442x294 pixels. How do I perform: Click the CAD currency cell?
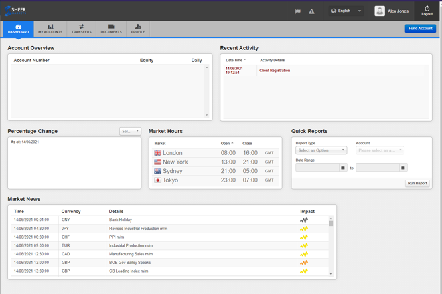click(66, 254)
